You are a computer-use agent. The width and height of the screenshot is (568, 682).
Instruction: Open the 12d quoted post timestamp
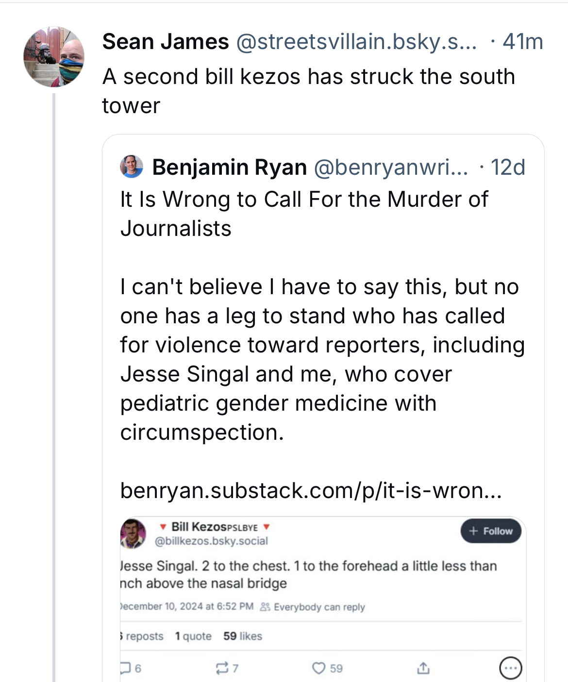click(508, 167)
